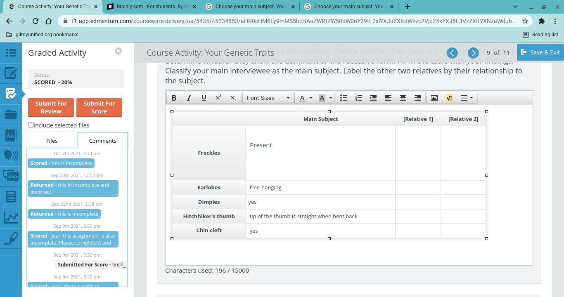Toggle bold formatting in the editor
Screen dimensions: 564x297
click(174, 98)
